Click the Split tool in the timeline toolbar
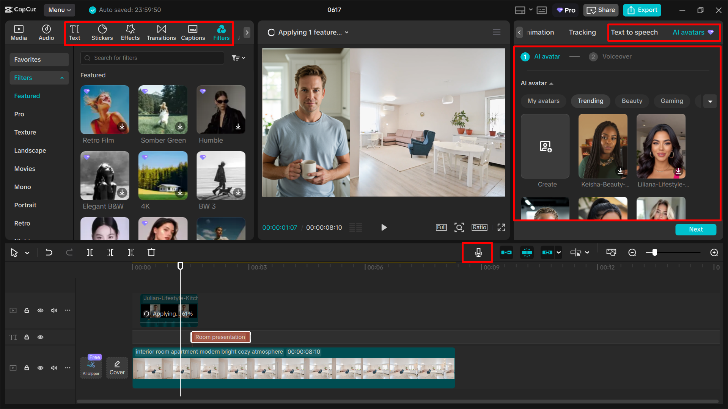Screen dimensions: 728x409 point(90,252)
